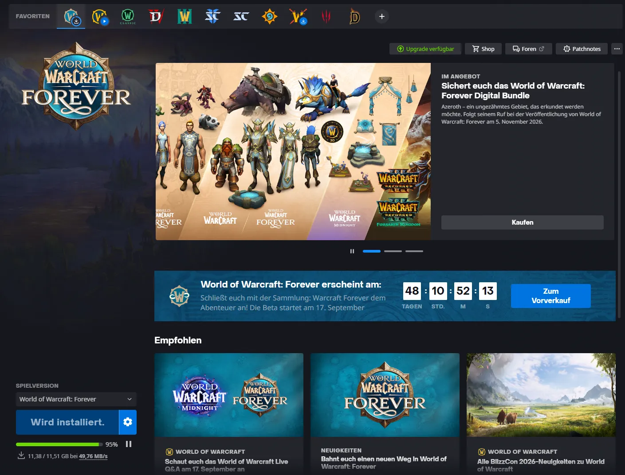
Task: Open the Shop
Action: coord(483,49)
